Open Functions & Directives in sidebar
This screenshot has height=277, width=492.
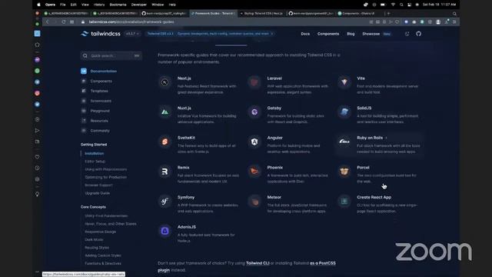103,263
